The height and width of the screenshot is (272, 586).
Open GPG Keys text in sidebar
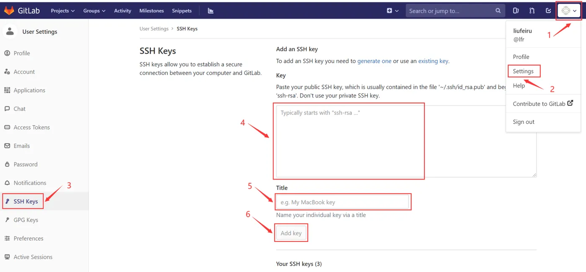tap(26, 220)
